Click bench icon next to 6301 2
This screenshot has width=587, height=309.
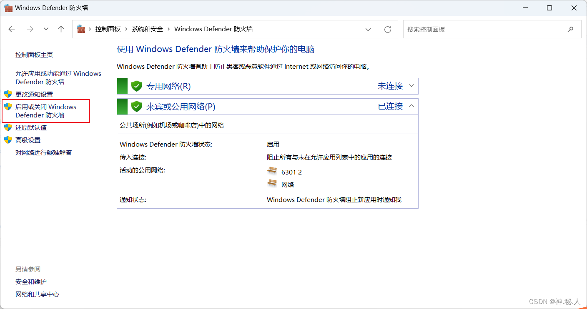pos(272,171)
